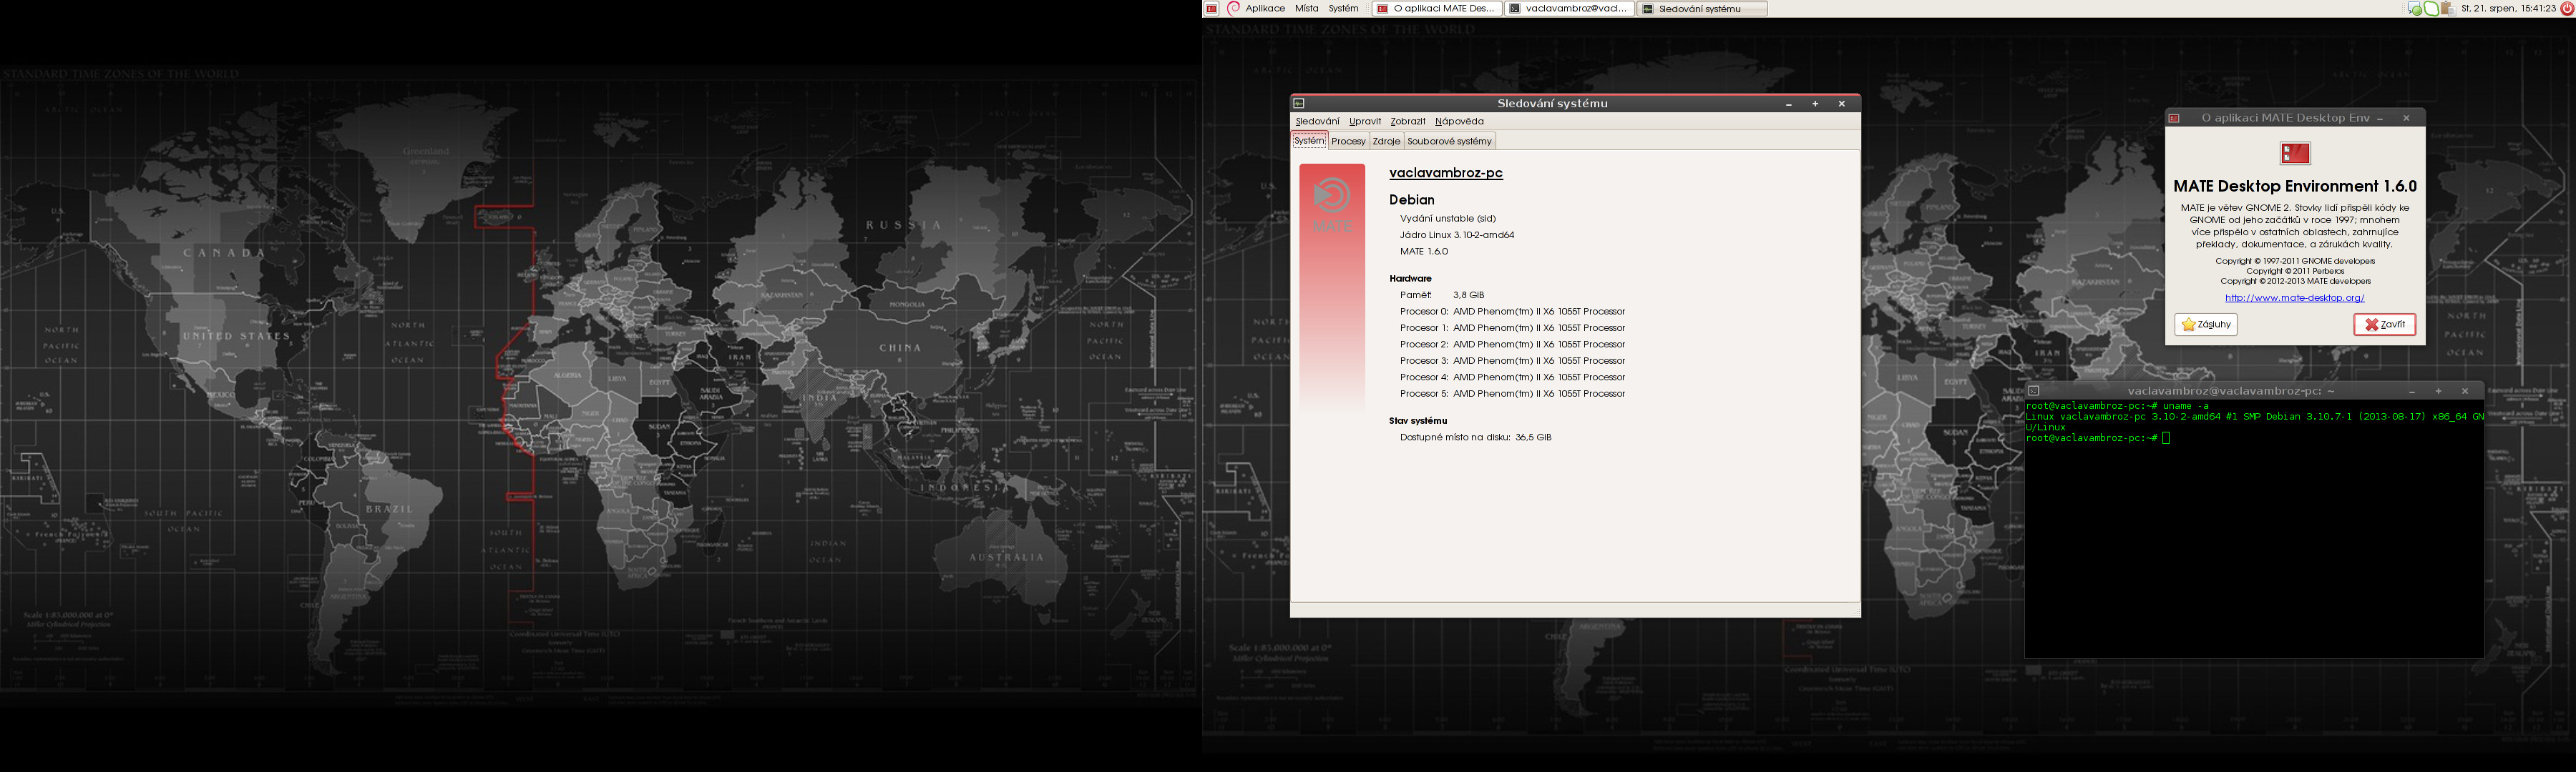Click the Sledování systému window title icon

pos(1299,104)
